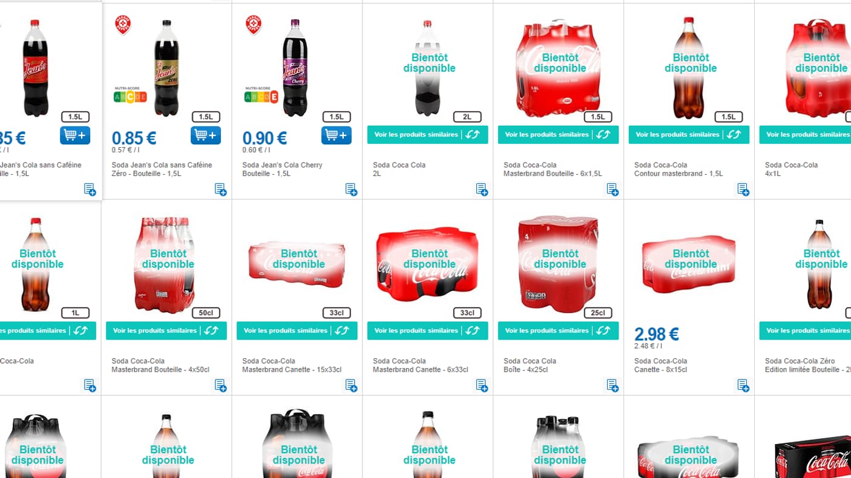Open Jean's Cola Cherry bottle thumbnail
This screenshot has width=851, height=478.
point(295,68)
